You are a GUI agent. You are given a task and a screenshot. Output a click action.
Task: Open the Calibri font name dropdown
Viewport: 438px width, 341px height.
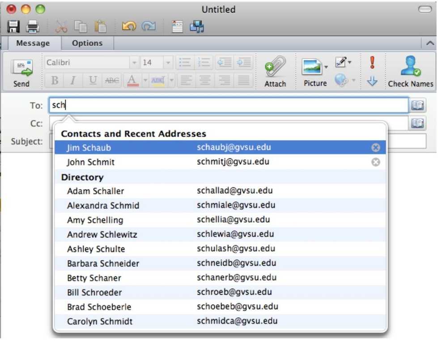(134, 63)
